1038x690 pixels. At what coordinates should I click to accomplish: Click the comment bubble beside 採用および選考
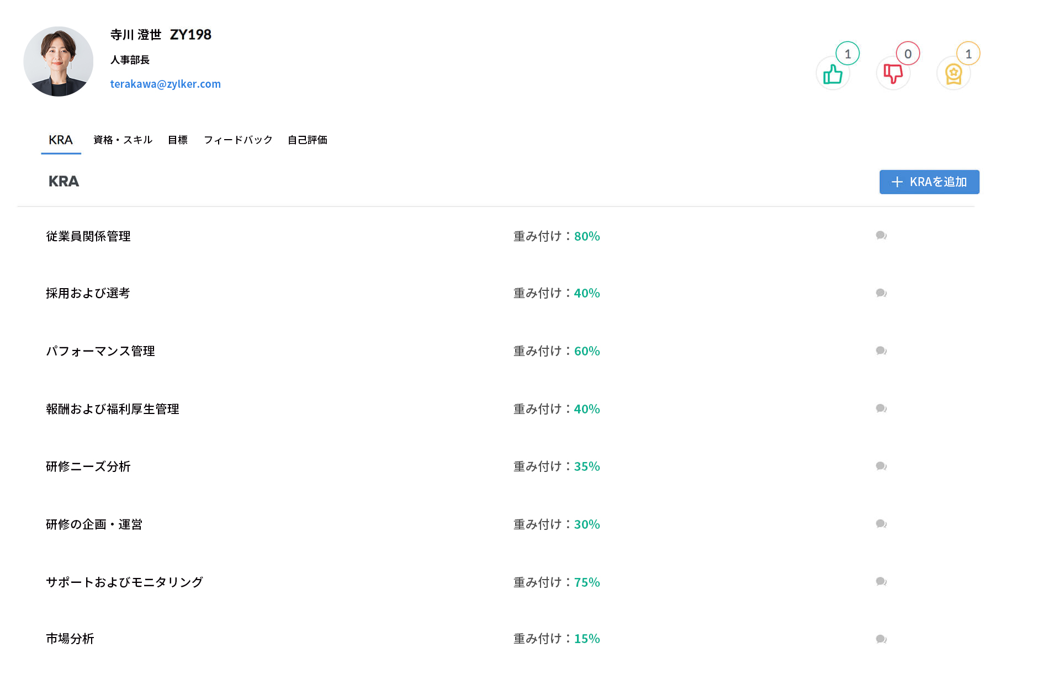(881, 293)
